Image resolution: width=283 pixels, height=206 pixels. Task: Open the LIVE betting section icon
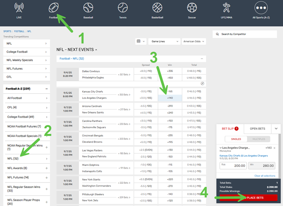coord(19,10)
